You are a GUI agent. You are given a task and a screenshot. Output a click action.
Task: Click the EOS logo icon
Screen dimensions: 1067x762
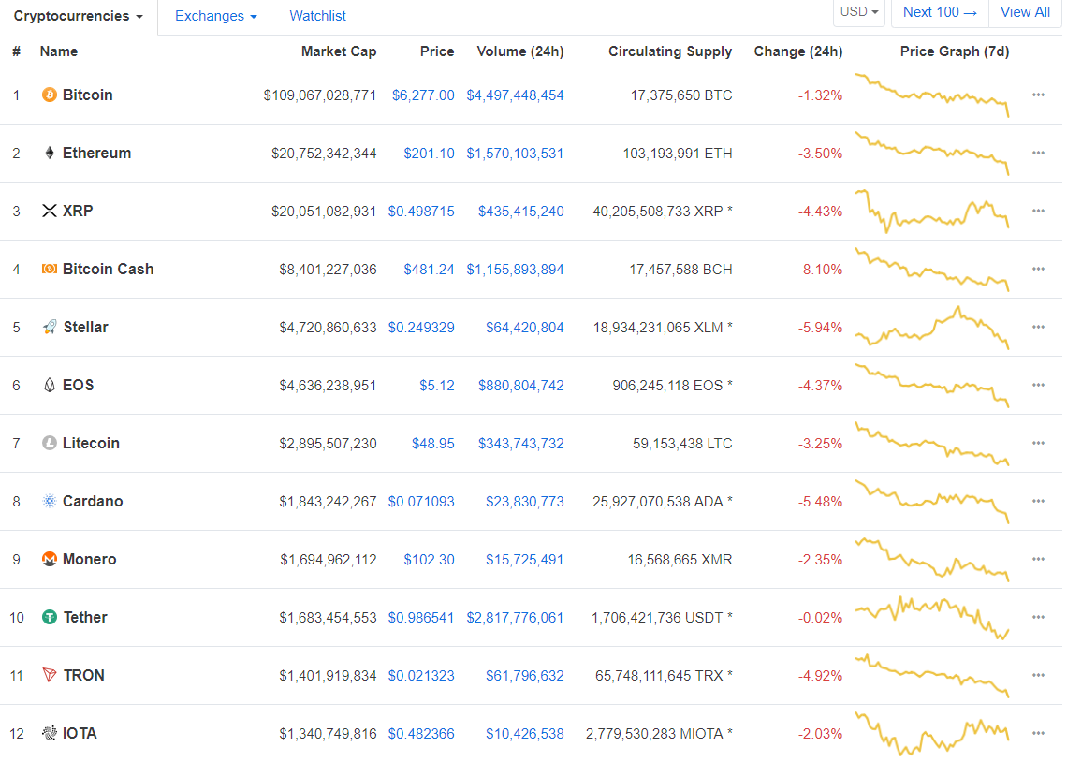click(x=49, y=385)
